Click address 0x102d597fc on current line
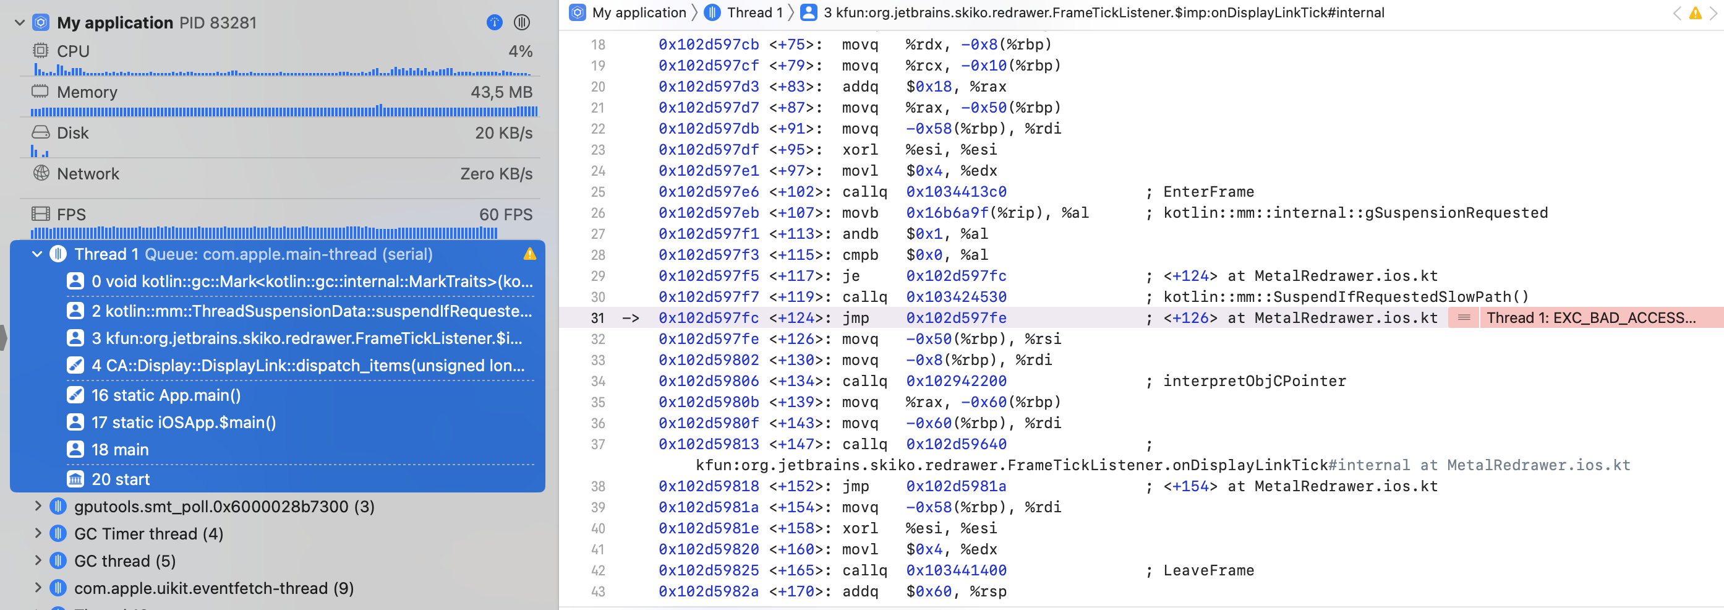 pyautogui.click(x=708, y=318)
